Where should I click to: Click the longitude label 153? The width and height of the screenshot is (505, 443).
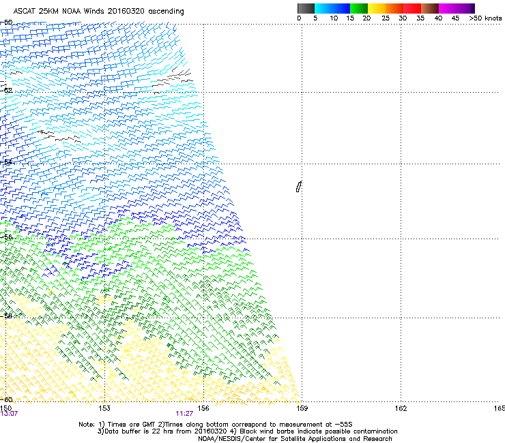click(104, 408)
